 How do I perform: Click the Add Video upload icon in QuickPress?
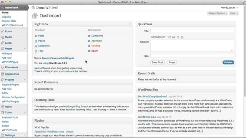point(173,37)
